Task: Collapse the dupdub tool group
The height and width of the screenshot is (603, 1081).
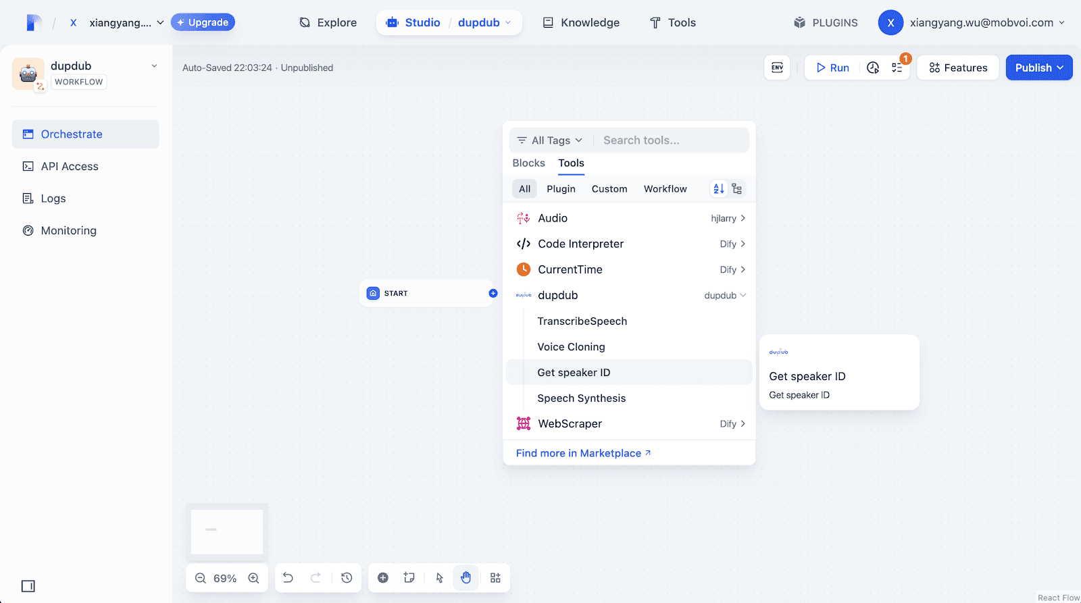Action: [743, 295]
